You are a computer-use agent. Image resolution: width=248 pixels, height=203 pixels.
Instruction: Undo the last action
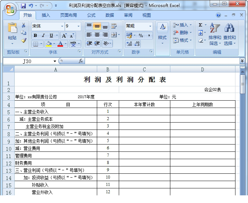[x=31, y=6]
